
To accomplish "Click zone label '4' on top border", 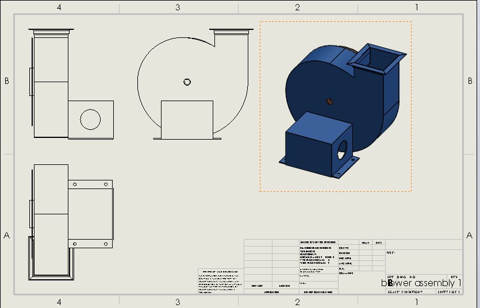I will (59, 7).
